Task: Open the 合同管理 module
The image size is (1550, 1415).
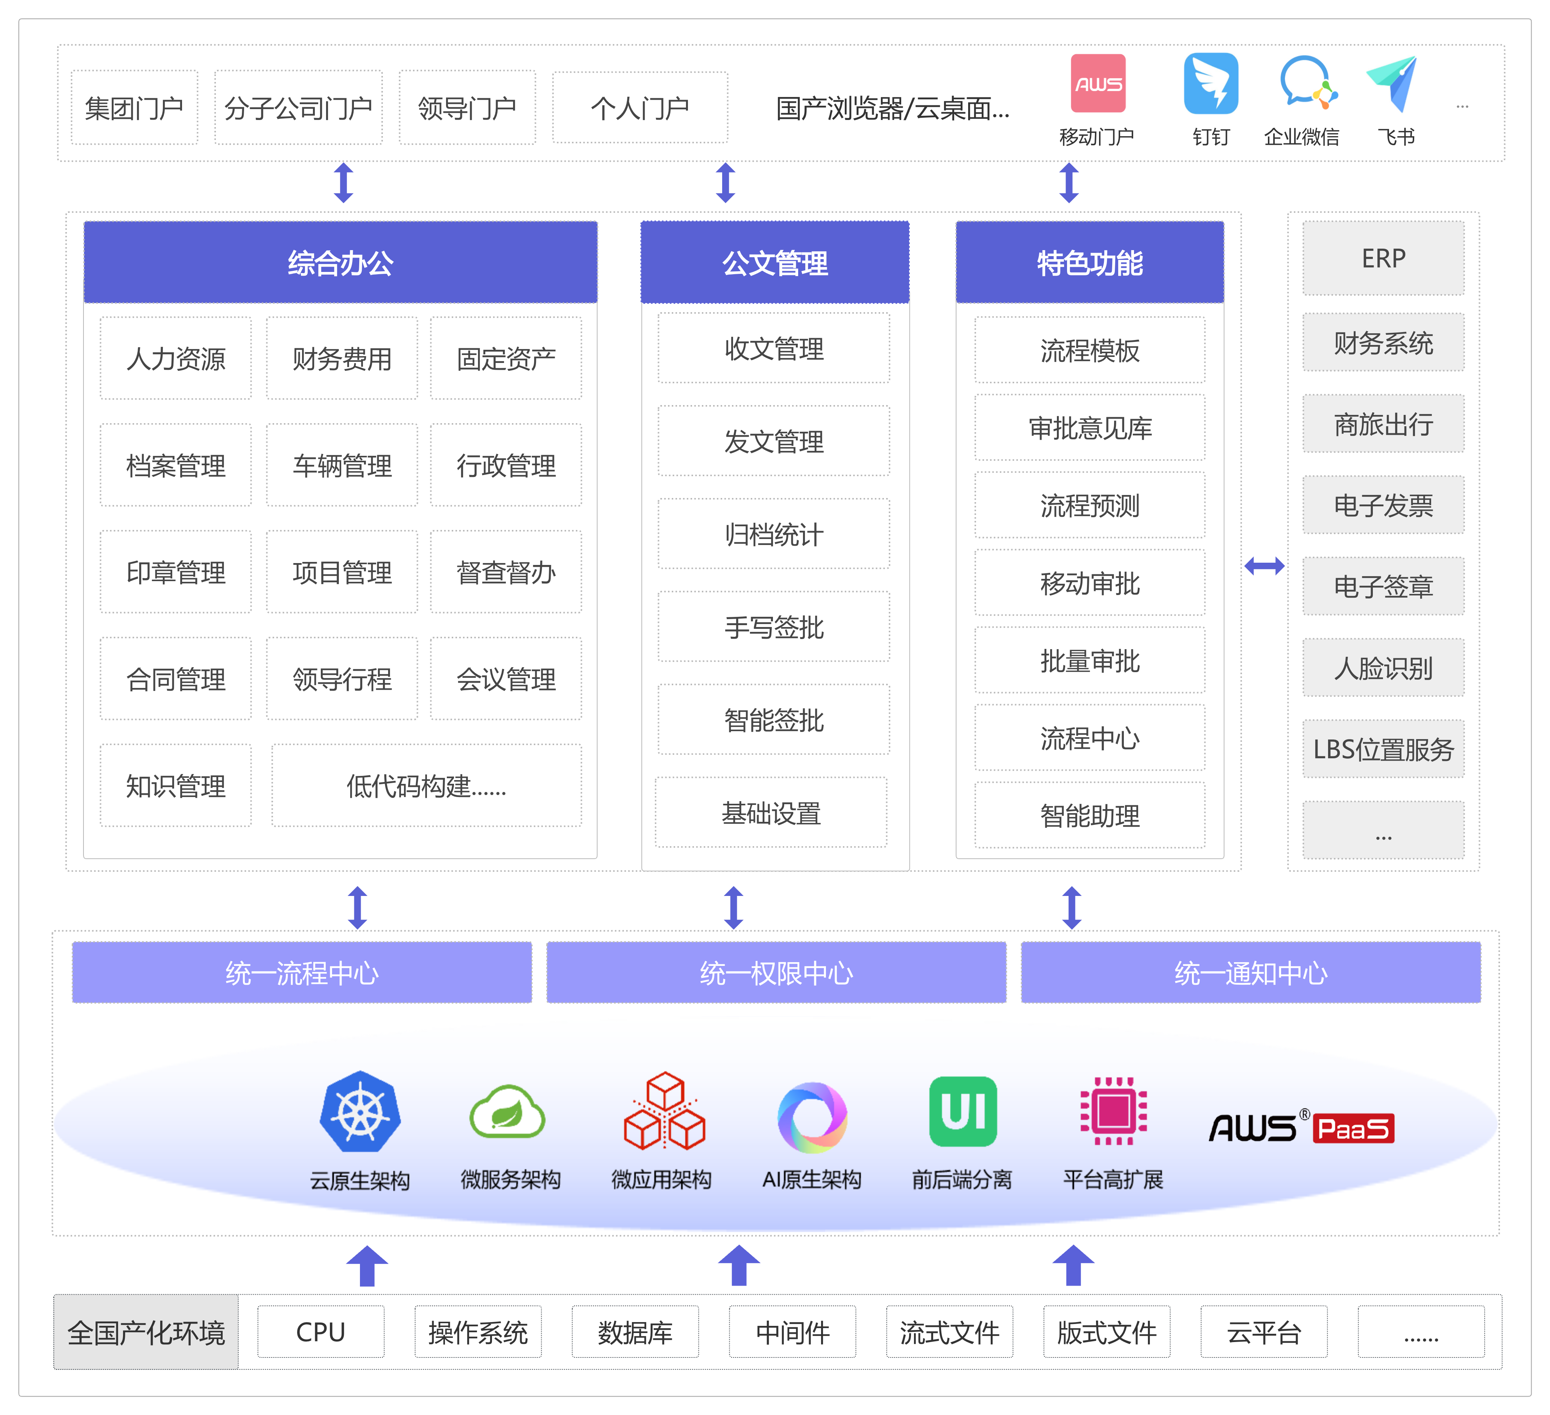Action: pyautogui.click(x=176, y=679)
